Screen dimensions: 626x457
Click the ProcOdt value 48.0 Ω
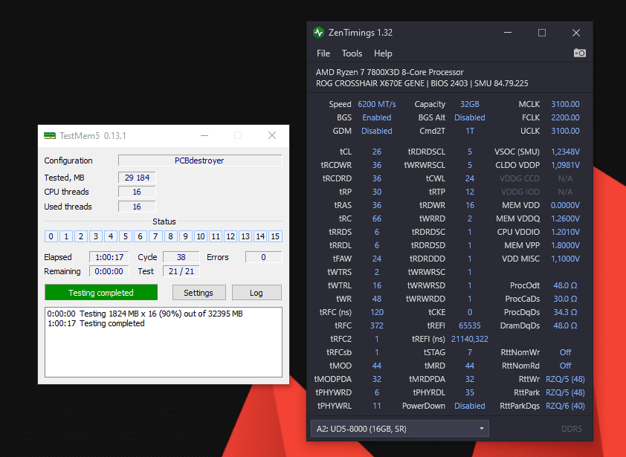click(x=565, y=285)
